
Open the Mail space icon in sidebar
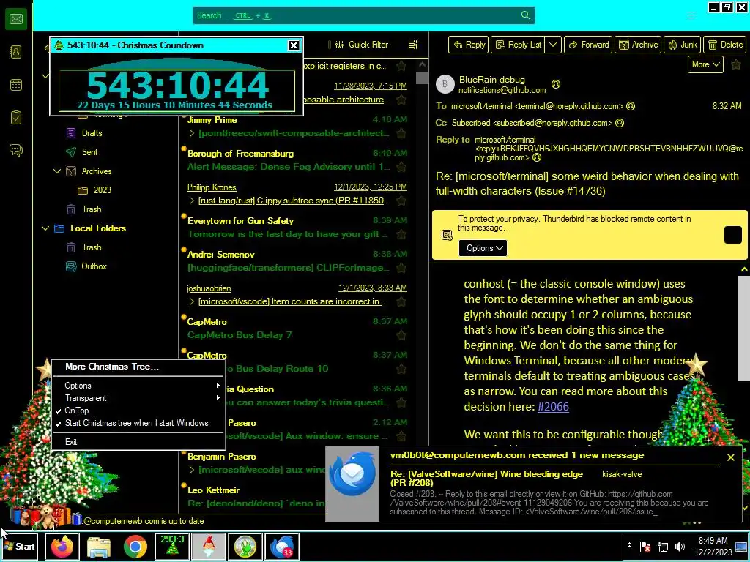[x=16, y=19]
